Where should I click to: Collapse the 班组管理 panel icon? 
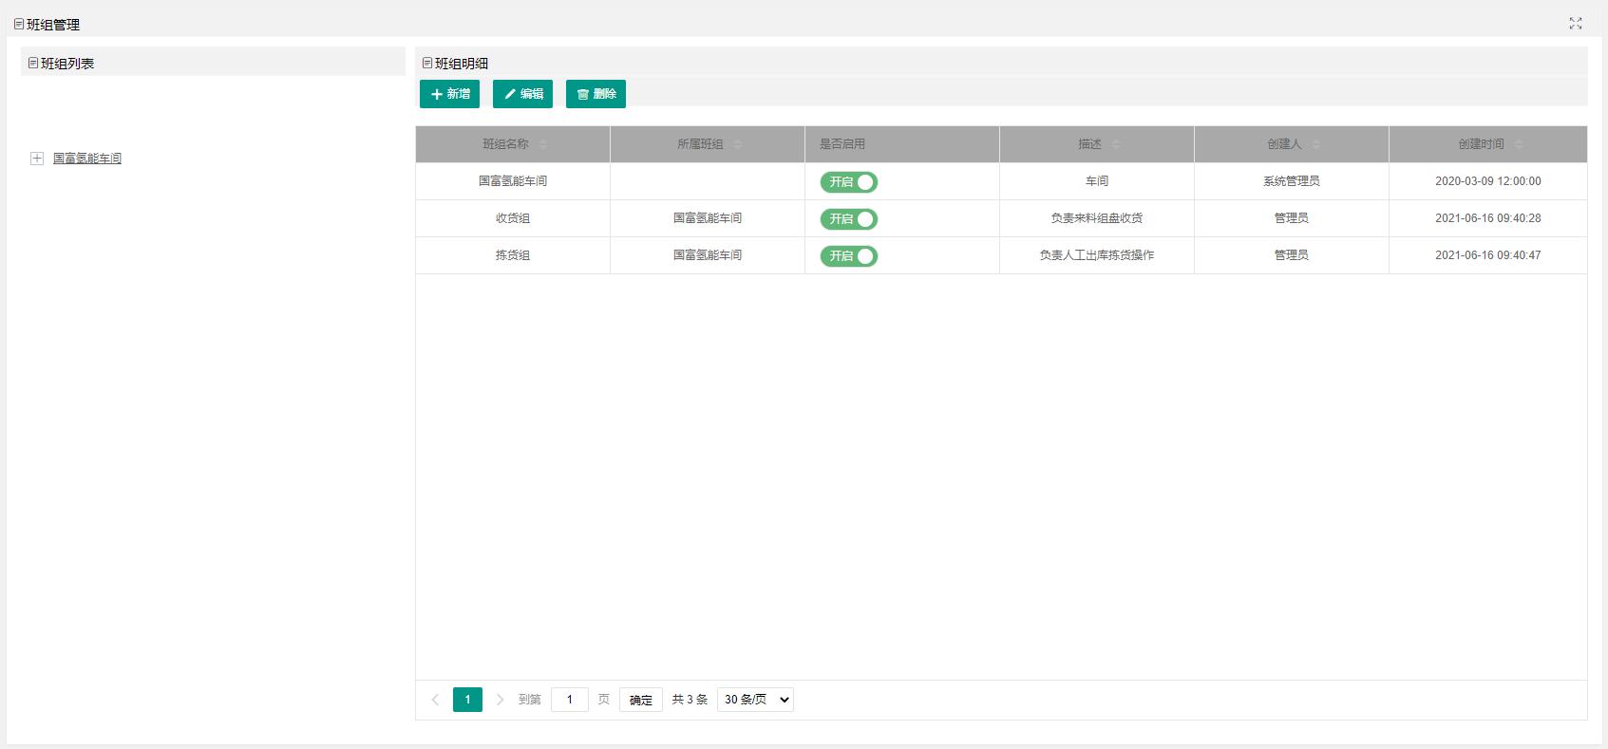[x=19, y=24]
